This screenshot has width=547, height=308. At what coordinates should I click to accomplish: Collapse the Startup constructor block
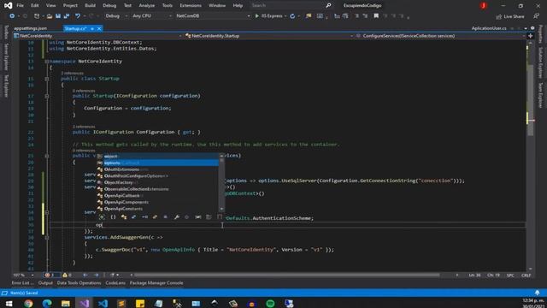[47, 96]
